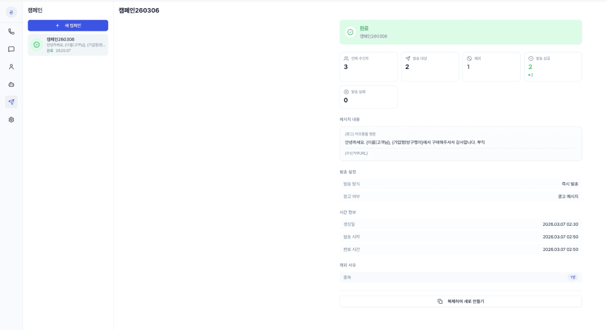Click the 발송 성공 stat card

click(553, 67)
